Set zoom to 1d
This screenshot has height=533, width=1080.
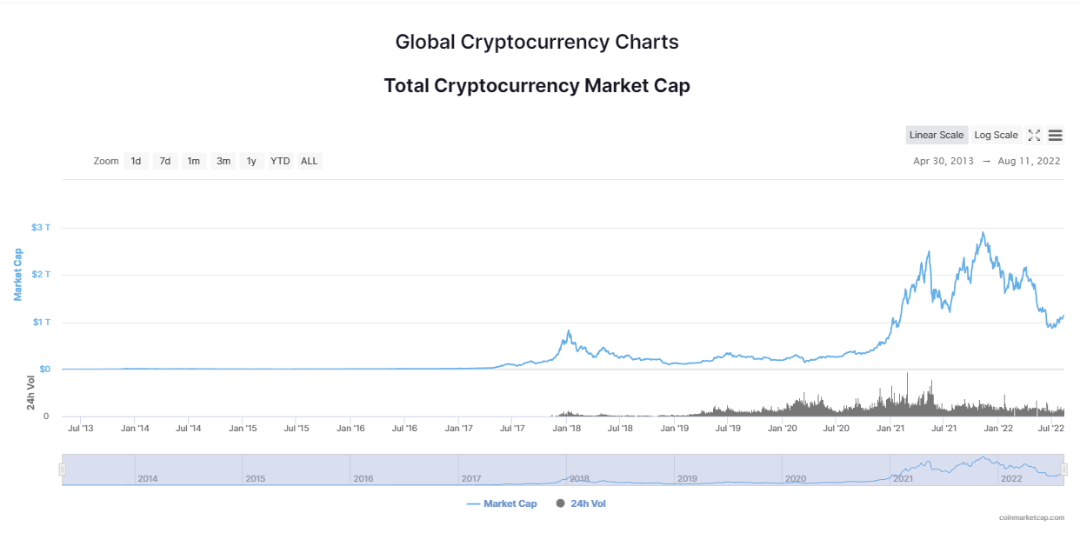pos(136,161)
